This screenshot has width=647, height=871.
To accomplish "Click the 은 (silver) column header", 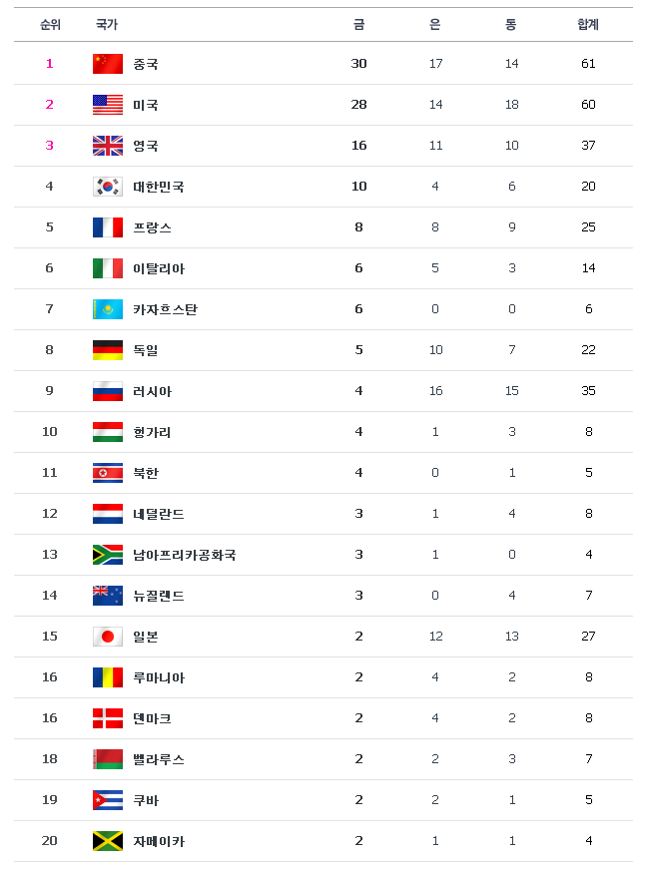I will click(435, 24).
